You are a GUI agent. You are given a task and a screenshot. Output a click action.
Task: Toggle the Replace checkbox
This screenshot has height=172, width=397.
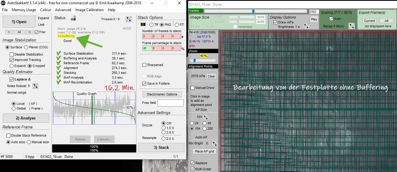(x=193, y=163)
